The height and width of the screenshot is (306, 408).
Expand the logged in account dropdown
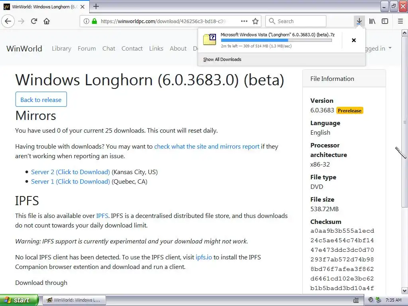[379, 48]
